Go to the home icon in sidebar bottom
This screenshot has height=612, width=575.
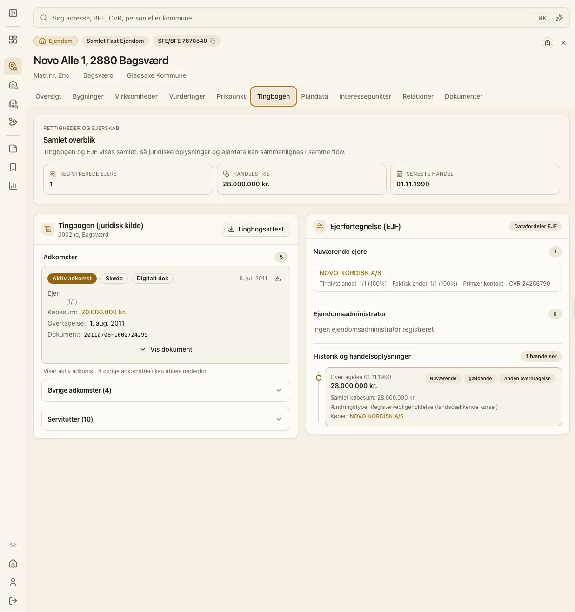13,564
